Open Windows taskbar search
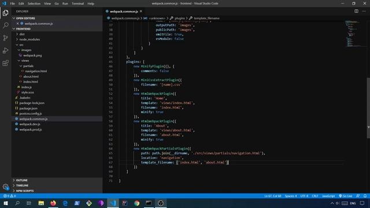 [17, 203]
